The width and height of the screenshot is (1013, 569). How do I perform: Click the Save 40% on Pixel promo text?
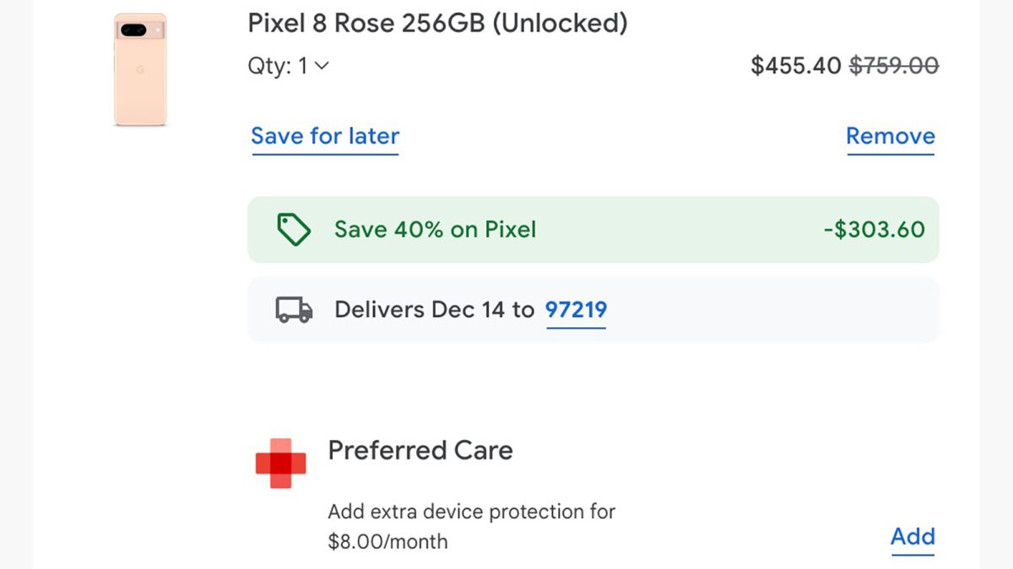tap(435, 229)
